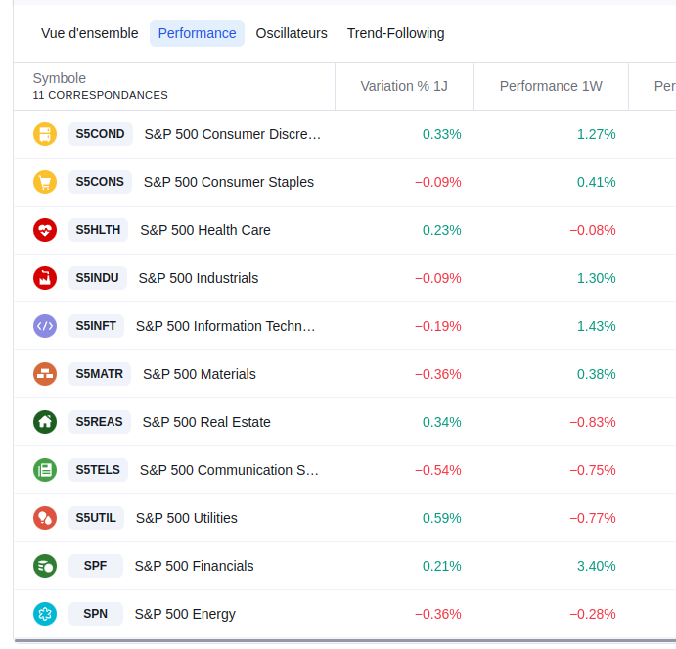
Task: Click the Information Technology code icon
Action: [x=44, y=326]
